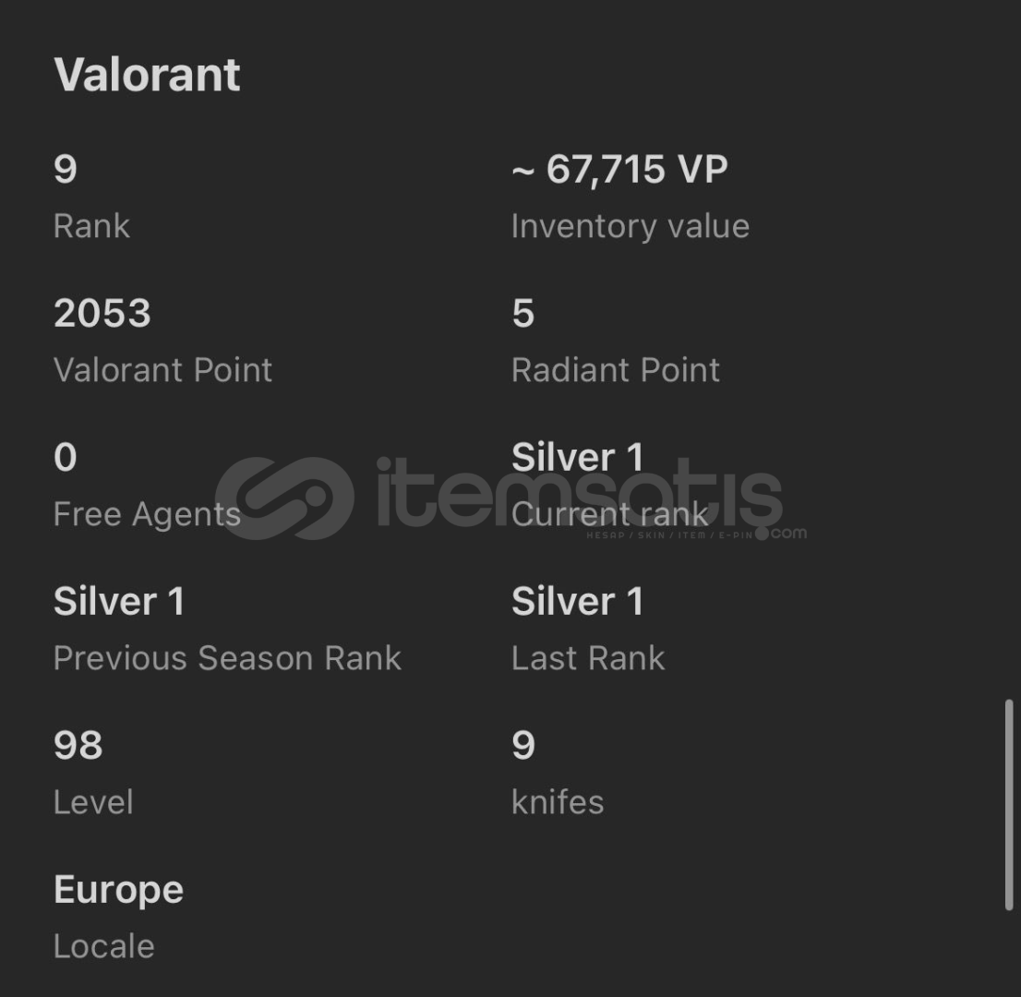Click Silver 1 above Last Rank
1021x997 pixels.
[577, 602]
